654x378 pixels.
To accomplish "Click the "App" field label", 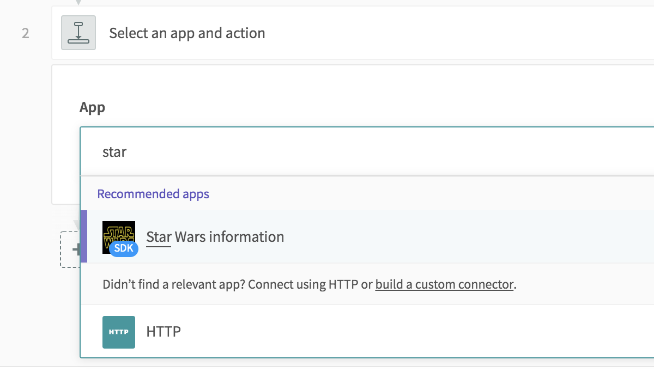I will coord(92,107).
